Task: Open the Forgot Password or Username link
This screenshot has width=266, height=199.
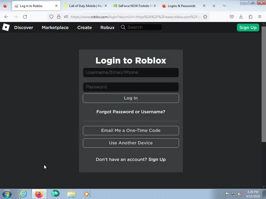Action: tap(131, 112)
